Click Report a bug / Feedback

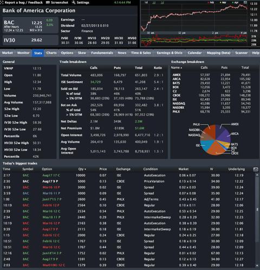pos(23,3)
